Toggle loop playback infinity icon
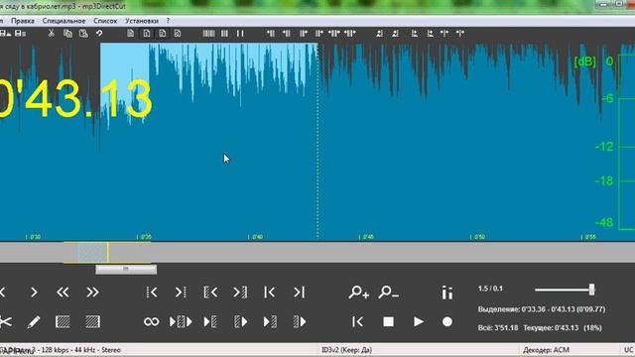 pyautogui.click(x=152, y=321)
